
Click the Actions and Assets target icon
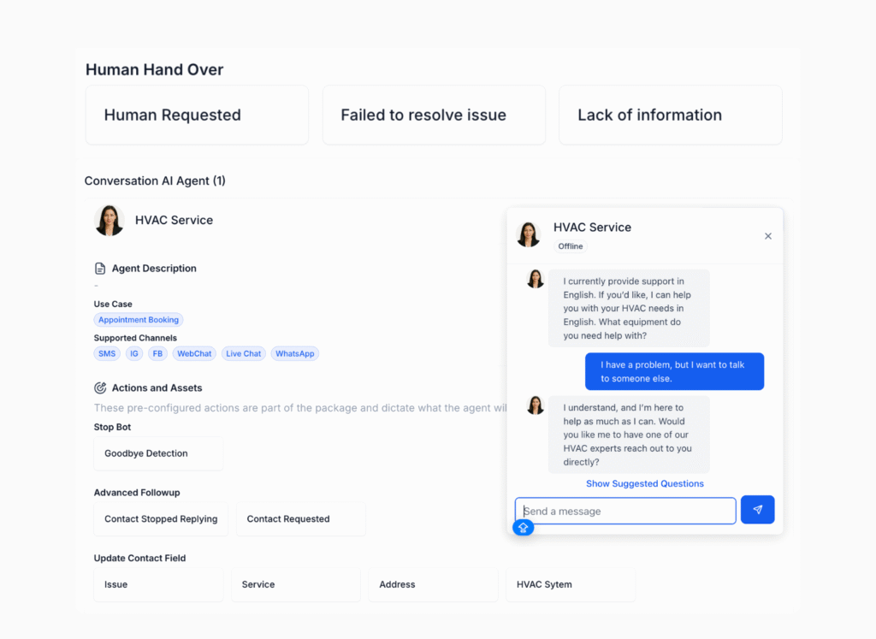(x=100, y=388)
